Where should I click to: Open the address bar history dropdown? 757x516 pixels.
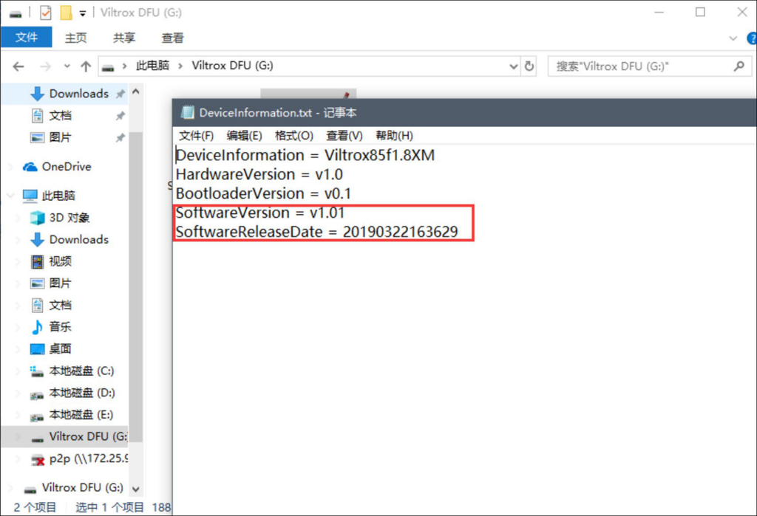click(x=514, y=66)
